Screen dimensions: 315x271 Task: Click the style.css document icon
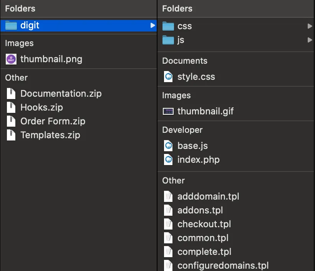click(168, 77)
